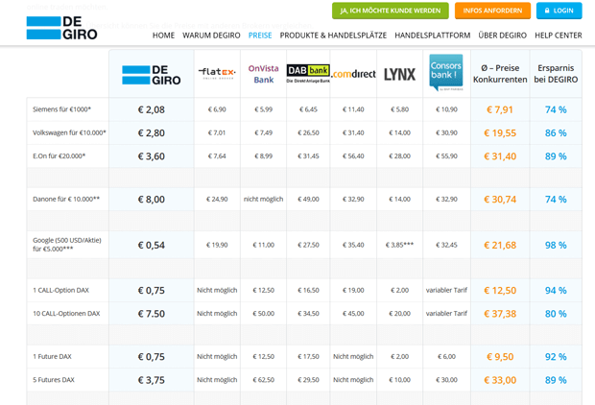Viewport: 595px width, 405px height.
Task: Open the Handelsplattform menu item
Action: point(432,36)
